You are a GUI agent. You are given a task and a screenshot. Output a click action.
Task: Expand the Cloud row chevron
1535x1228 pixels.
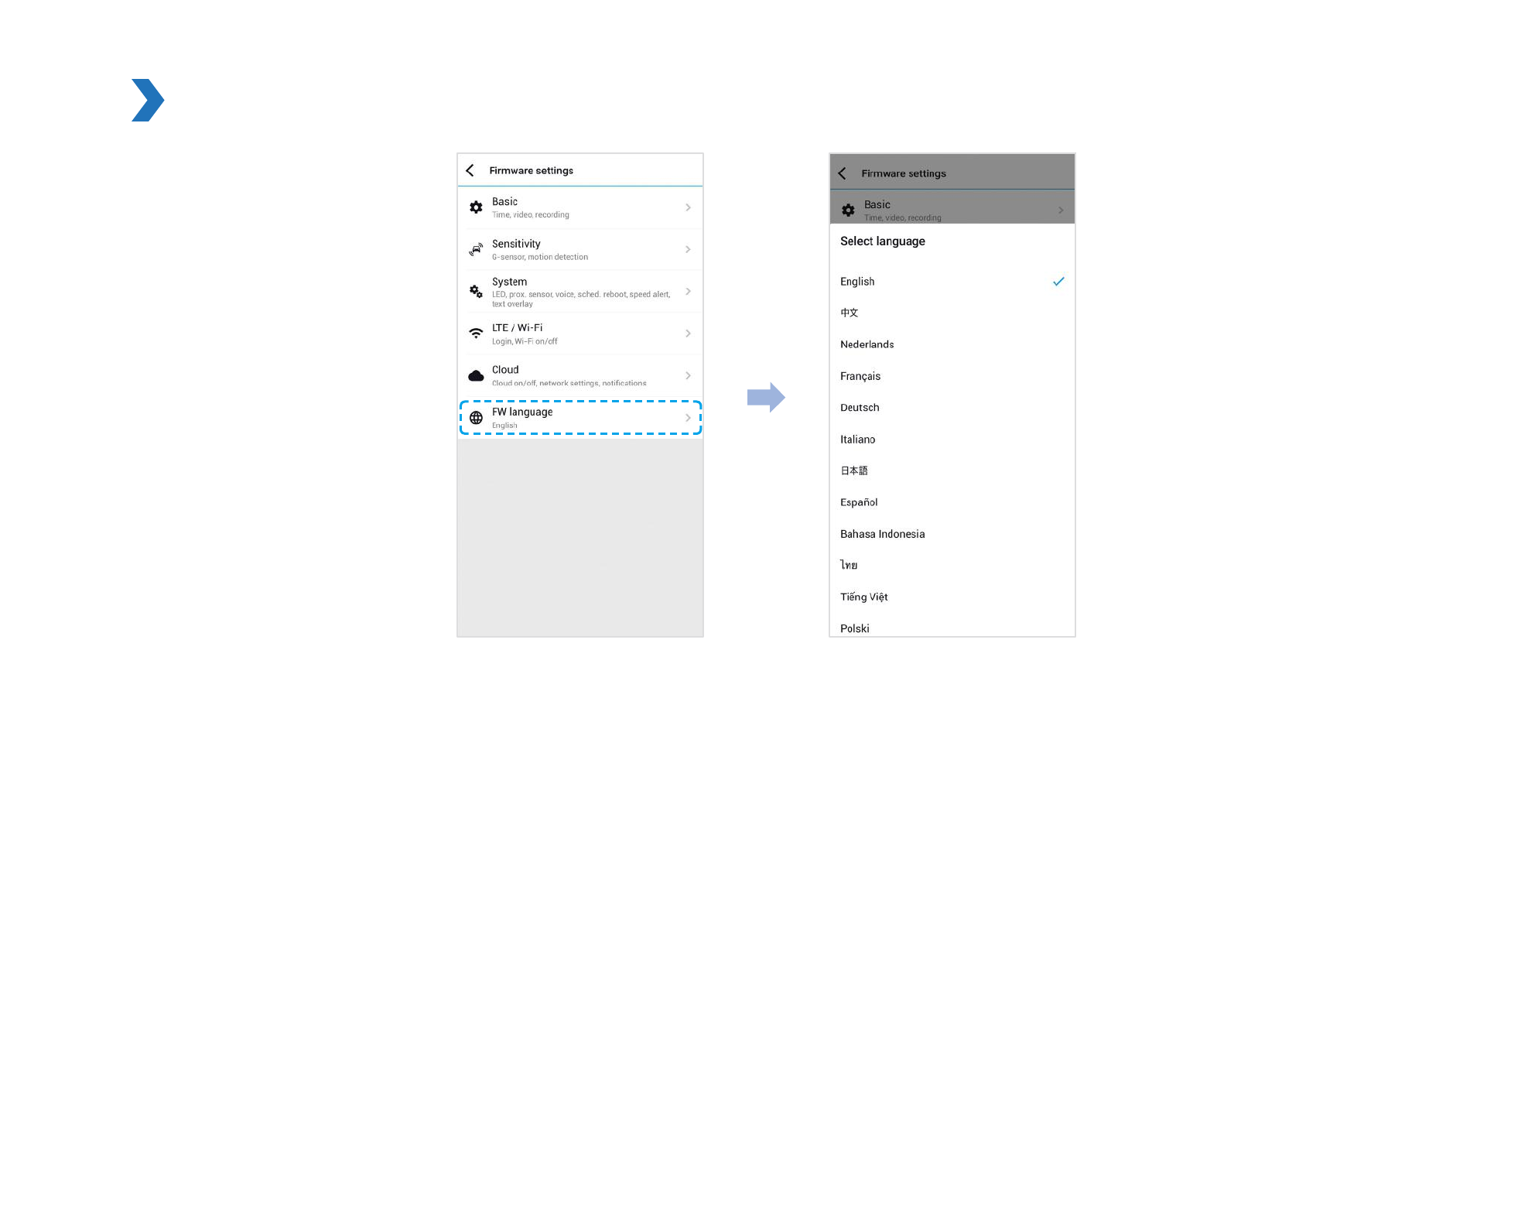(x=688, y=375)
